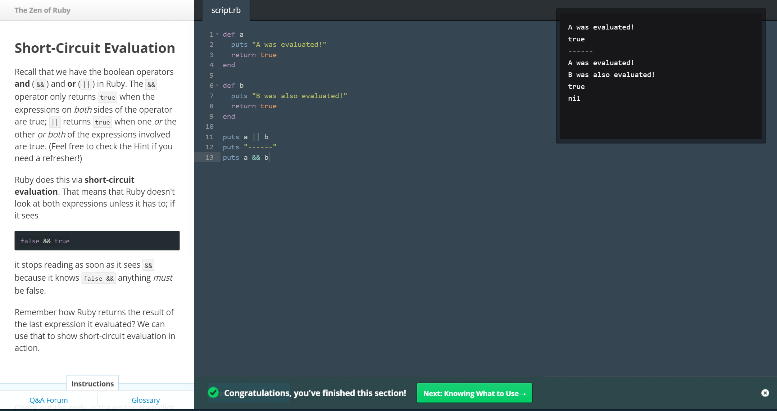
Task: Click line number 10 in the gutter
Action: tap(209, 127)
